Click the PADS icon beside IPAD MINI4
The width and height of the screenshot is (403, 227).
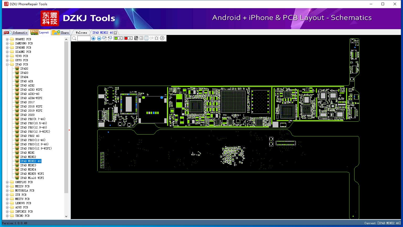pos(17,169)
